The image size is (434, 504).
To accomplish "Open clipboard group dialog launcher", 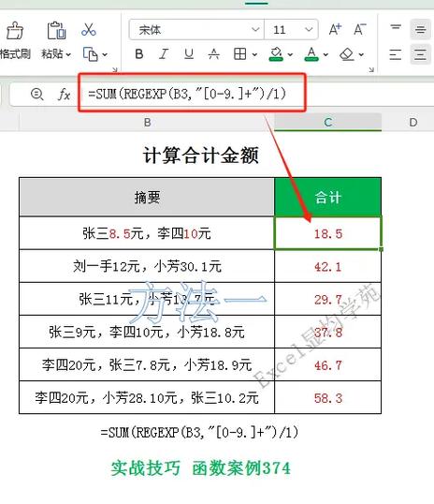I will coord(115,69).
